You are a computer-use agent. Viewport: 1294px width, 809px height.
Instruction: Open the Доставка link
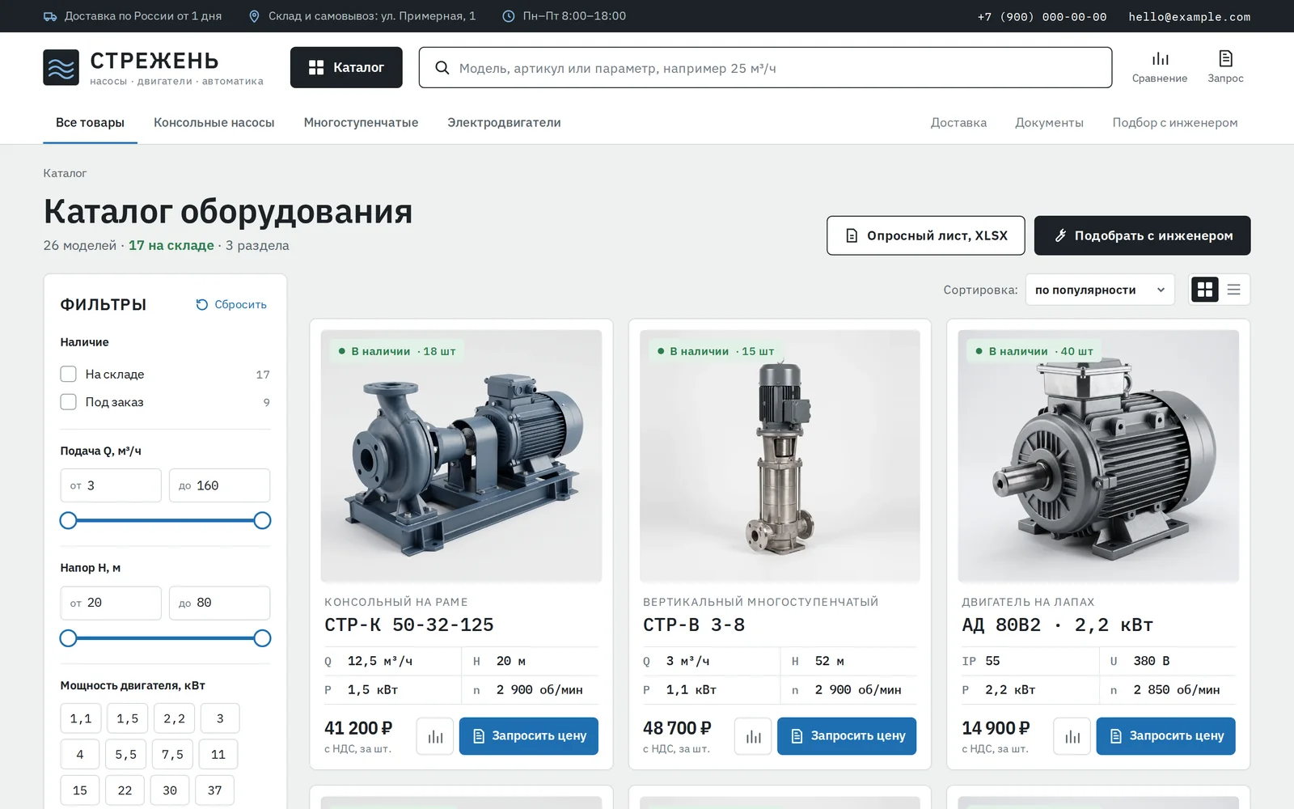pyautogui.click(x=958, y=123)
